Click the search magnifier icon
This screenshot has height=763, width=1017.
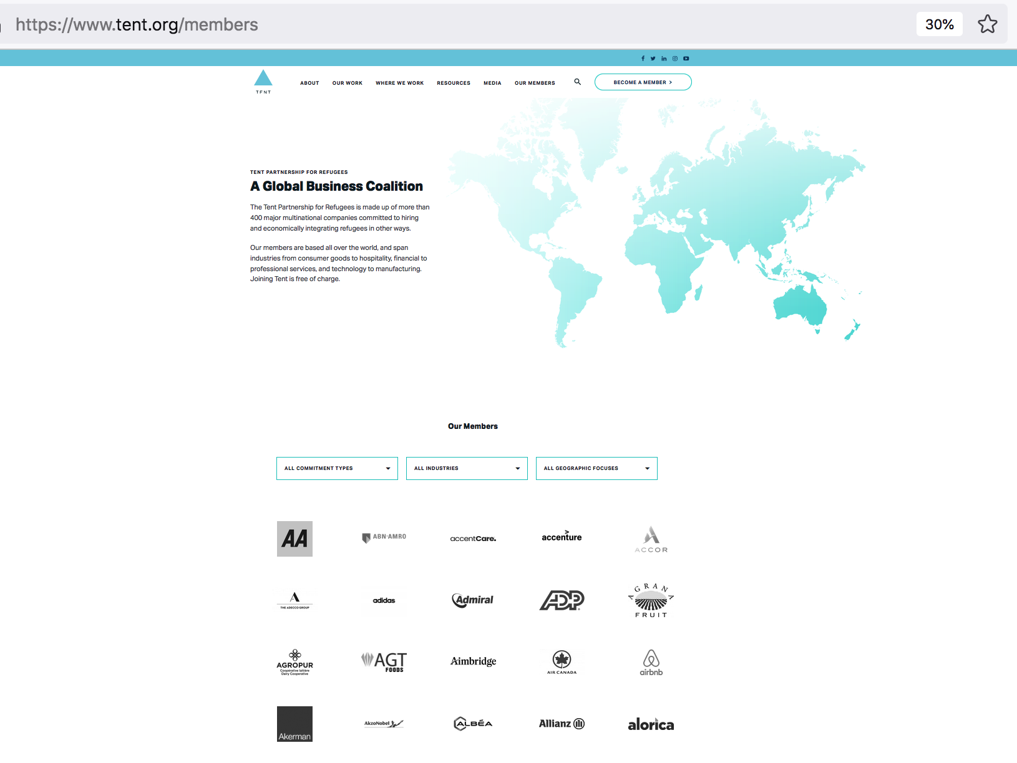pos(578,82)
